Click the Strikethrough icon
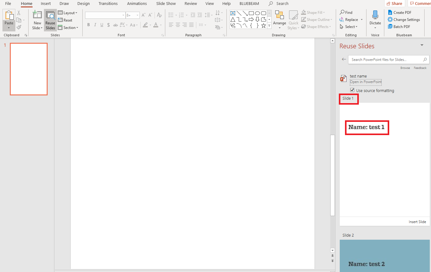Image resolution: width=431 pixels, height=272 pixels. (x=115, y=25)
